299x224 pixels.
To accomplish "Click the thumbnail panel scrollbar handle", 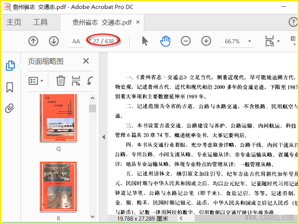I will 92,108.
